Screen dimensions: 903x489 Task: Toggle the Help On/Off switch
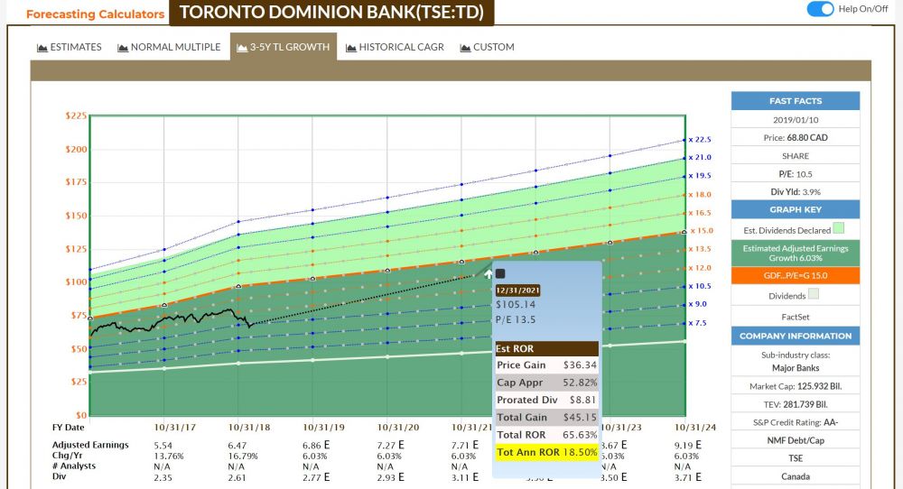coord(820,9)
